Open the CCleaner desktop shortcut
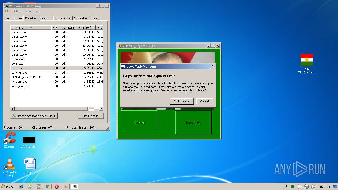The image size is (338, 190). pyautogui.click(x=10, y=140)
